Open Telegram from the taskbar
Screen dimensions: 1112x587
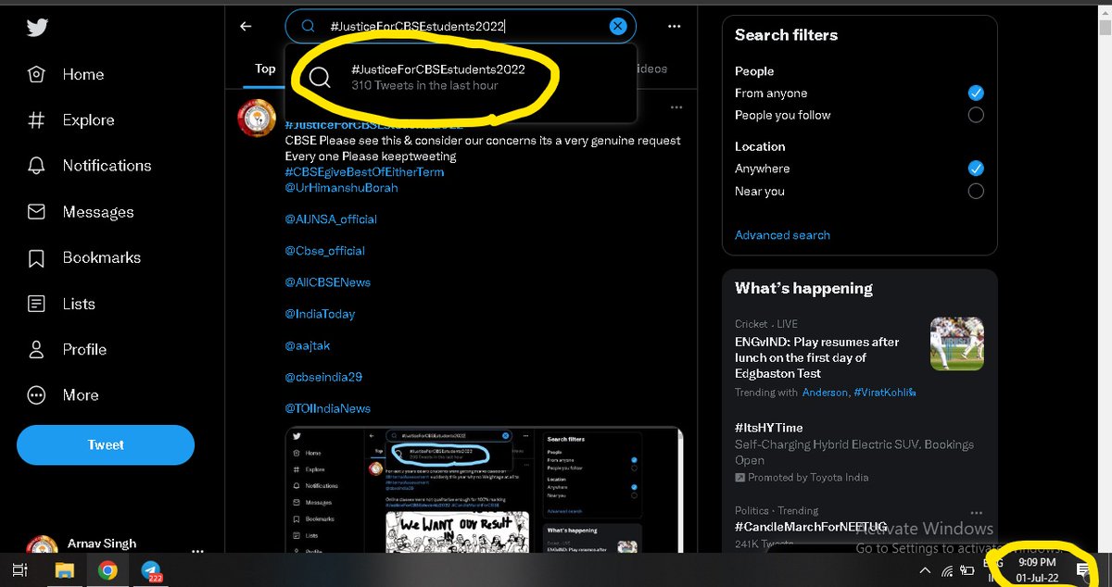(x=152, y=570)
